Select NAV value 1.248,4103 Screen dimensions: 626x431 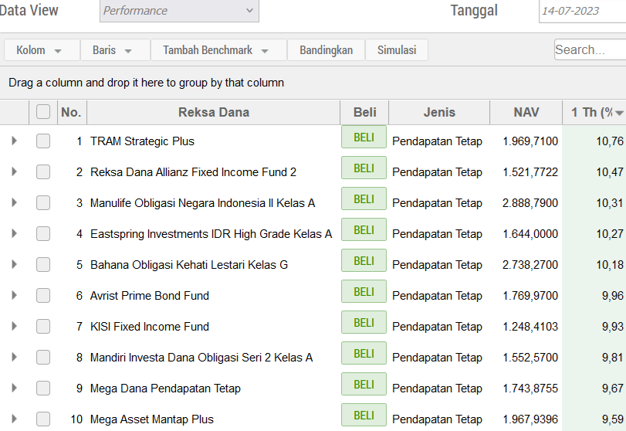(530, 327)
